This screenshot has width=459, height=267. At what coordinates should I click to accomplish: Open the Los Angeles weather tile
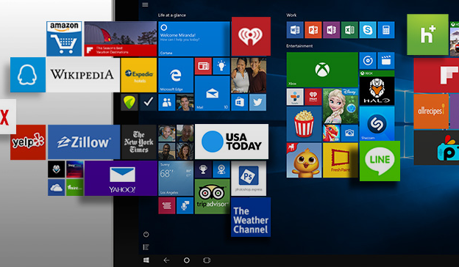pyautogui.click(x=176, y=178)
